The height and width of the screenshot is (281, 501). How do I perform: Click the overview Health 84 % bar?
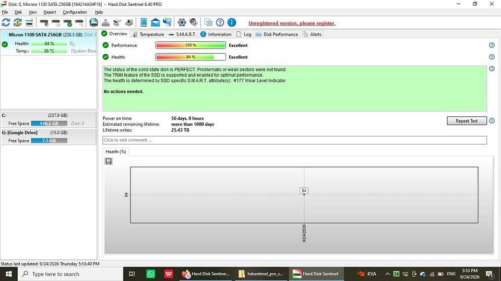pyautogui.click(x=191, y=57)
